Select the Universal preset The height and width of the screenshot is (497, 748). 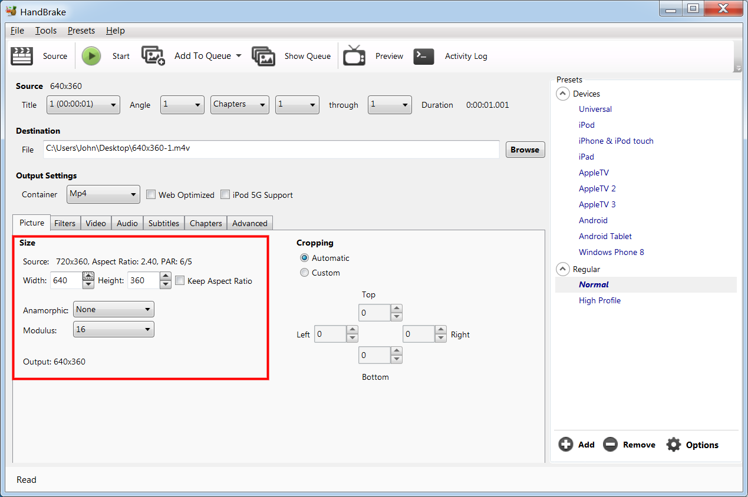pos(595,109)
